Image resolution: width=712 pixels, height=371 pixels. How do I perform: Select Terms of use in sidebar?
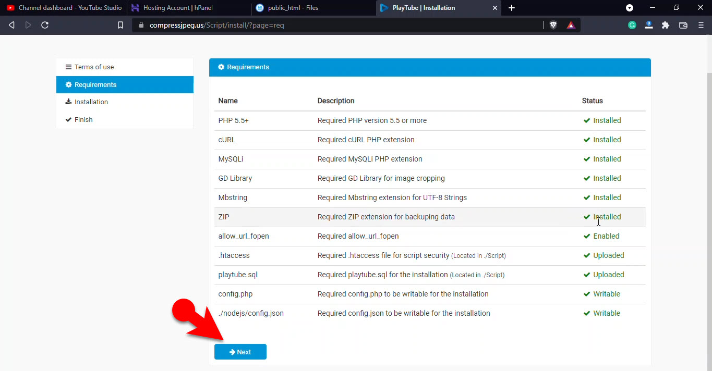pyautogui.click(x=94, y=67)
